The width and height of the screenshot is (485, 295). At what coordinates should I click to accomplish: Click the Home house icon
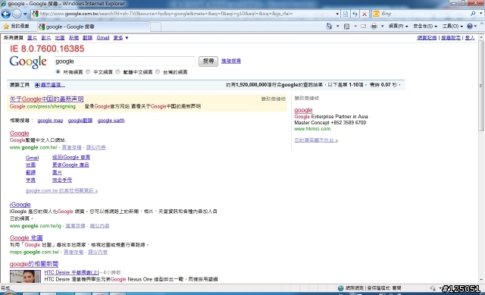pyautogui.click(x=329, y=27)
